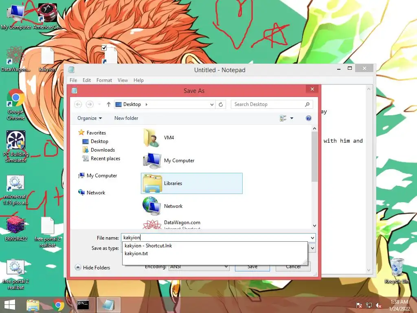Select Network in navigation pane
Screen dimensions: 417x313
[92, 193]
